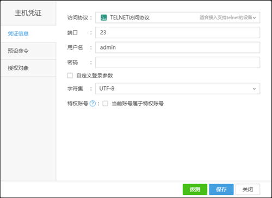Expand the TELNET访问协议 combo box

tap(177, 17)
